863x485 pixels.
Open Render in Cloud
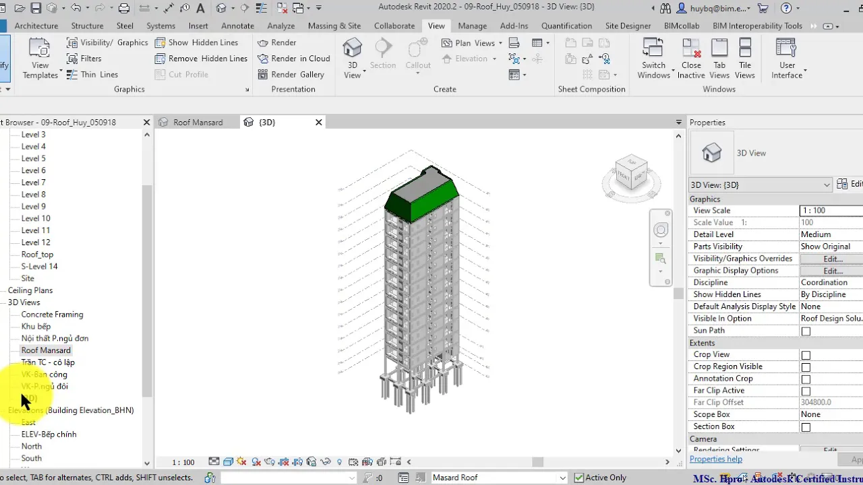tap(294, 59)
